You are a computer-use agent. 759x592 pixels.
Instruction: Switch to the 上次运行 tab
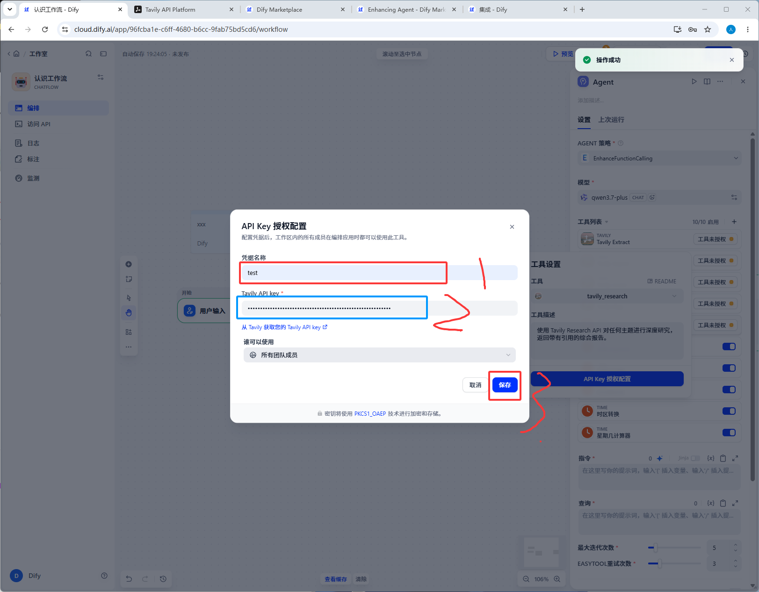coord(611,120)
